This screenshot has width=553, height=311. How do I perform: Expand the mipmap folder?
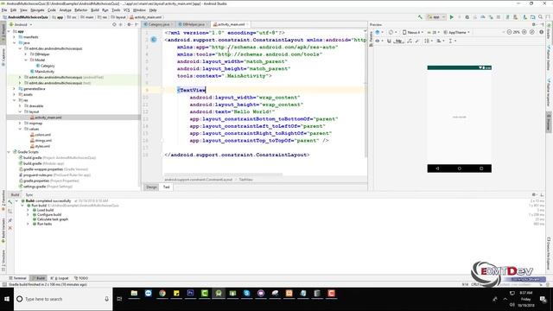click(x=20, y=124)
